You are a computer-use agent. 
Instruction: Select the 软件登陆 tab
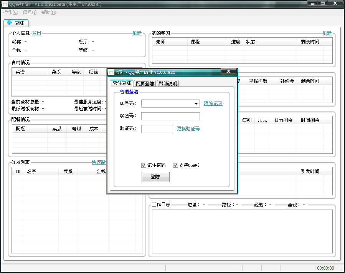point(122,83)
